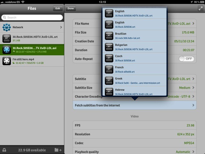Open Subtitle selection chevron
Viewport: 205px width, 154px height.
pos(193,79)
